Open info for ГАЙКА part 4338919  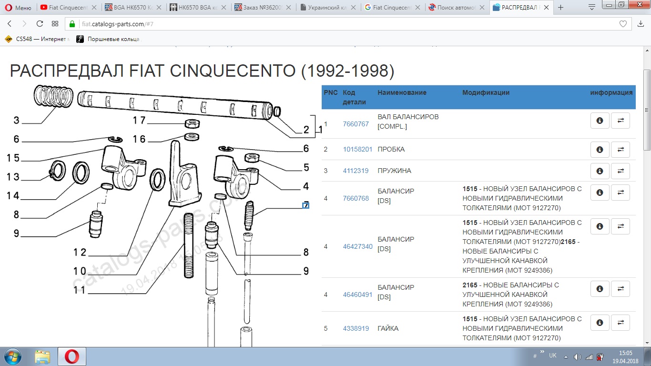pyautogui.click(x=600, y=323)
